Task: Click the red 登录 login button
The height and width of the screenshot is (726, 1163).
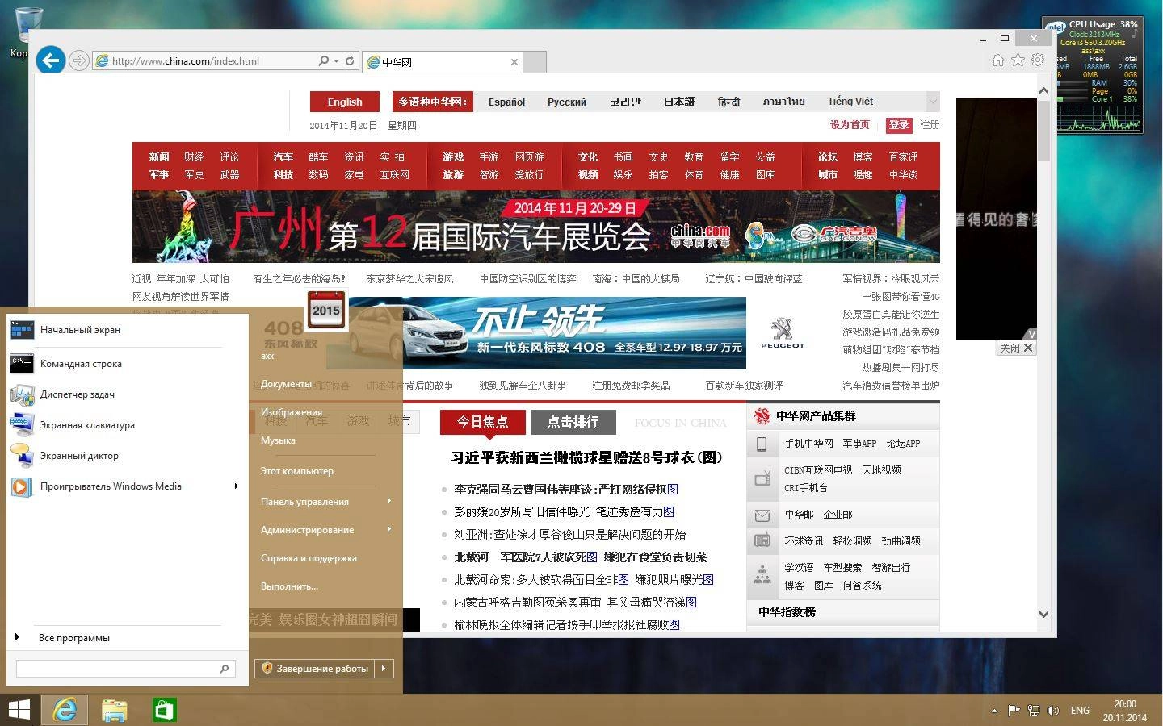Action: (x=899, y=125)
